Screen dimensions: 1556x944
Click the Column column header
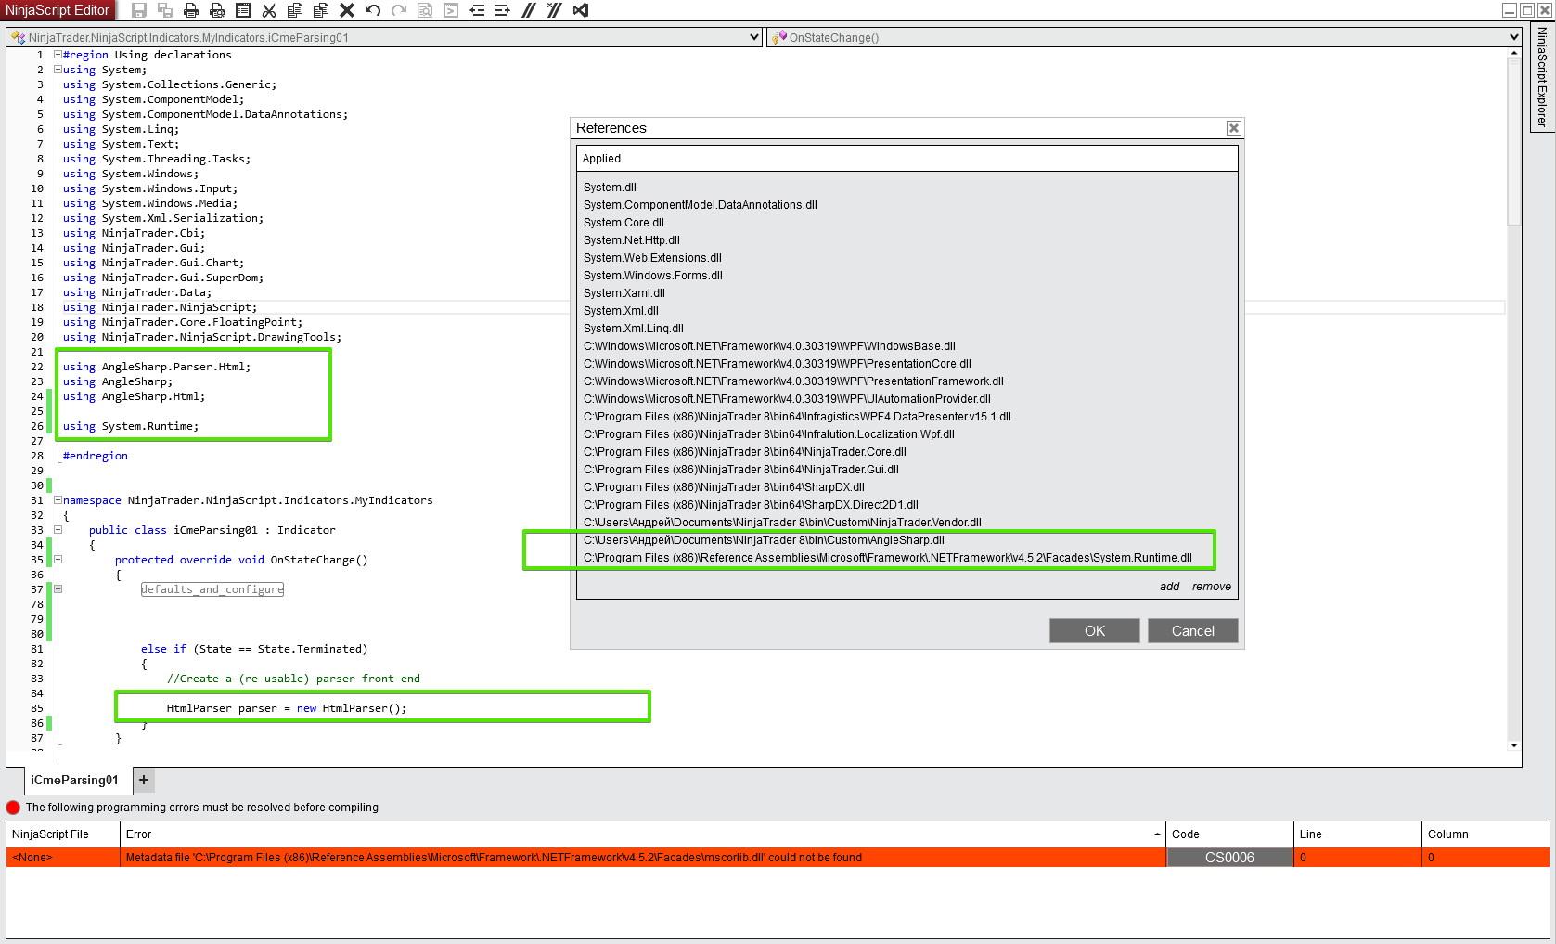1485,834
